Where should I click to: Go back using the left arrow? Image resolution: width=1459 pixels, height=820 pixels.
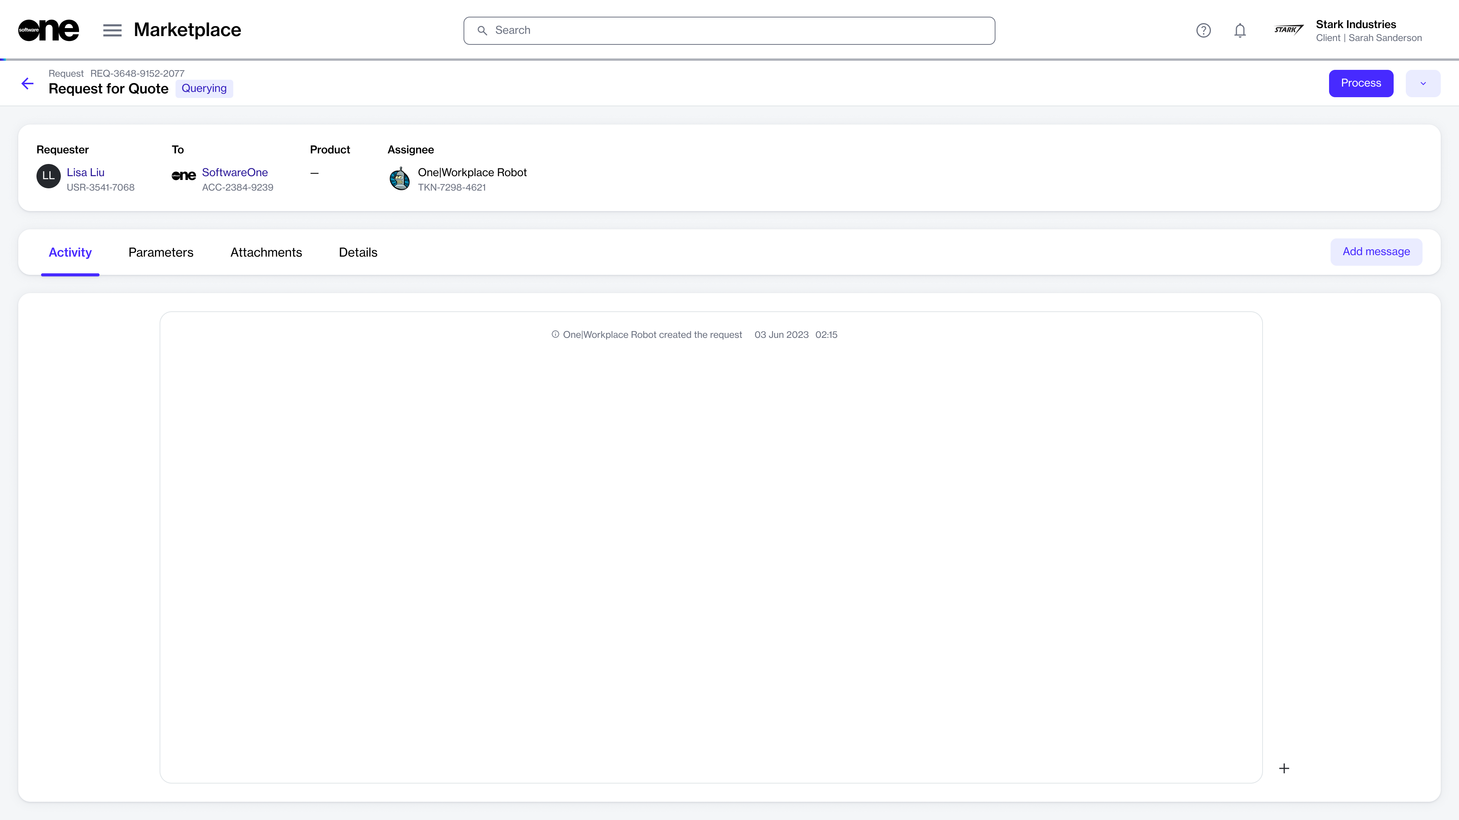(27, 84)
